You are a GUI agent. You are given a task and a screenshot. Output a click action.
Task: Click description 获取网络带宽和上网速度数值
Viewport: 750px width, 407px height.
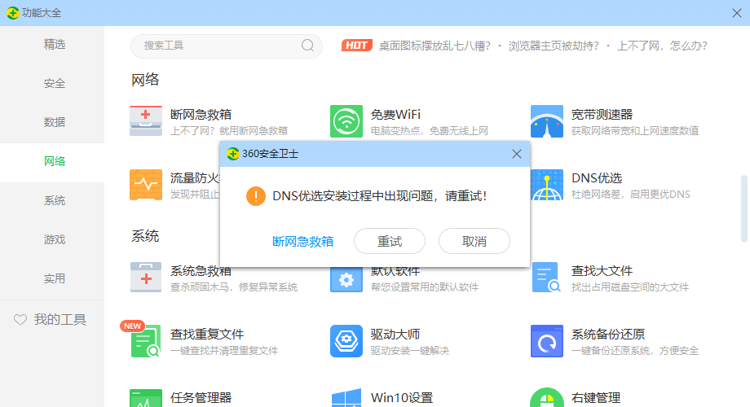(x=635, y=131)
